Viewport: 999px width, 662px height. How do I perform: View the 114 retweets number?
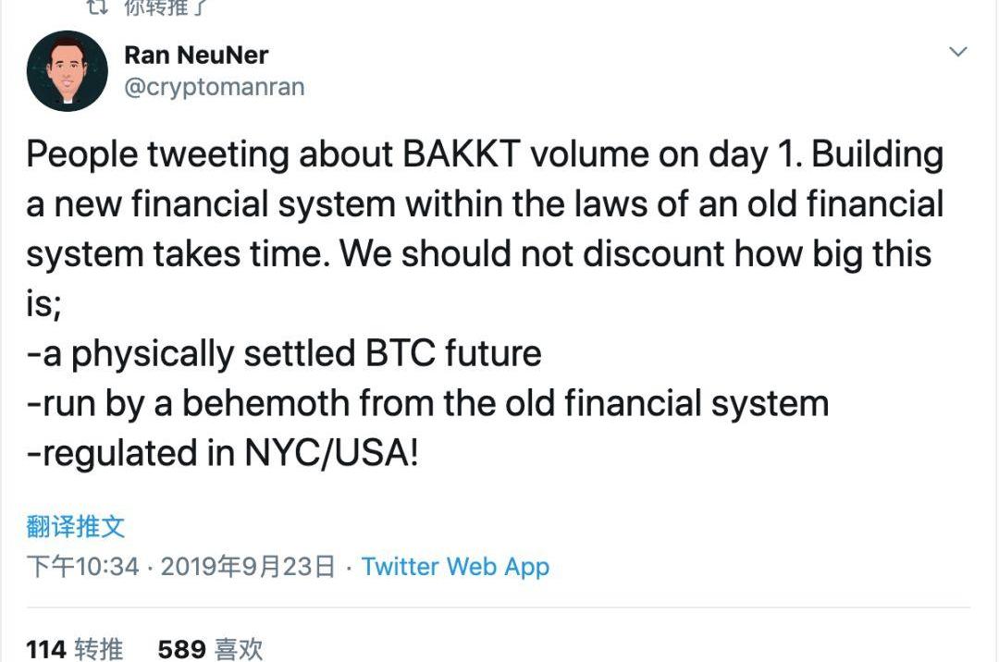(x=46, y=649)
